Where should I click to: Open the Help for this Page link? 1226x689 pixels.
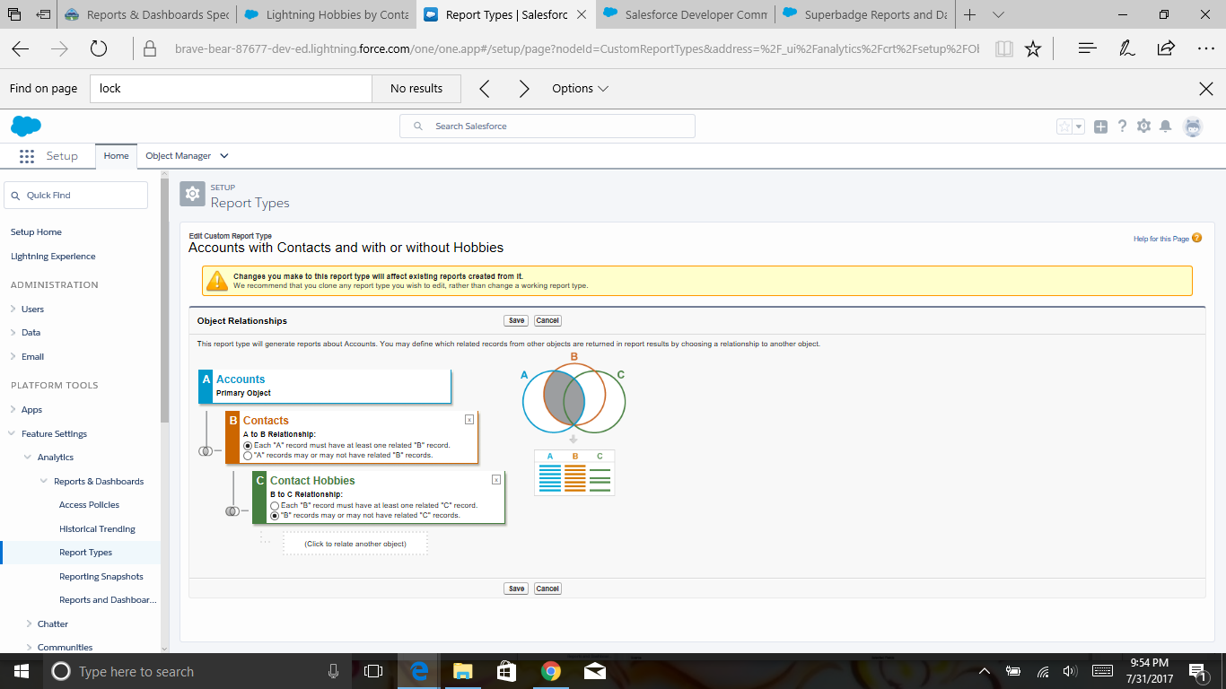click(x=1161, y=239)
